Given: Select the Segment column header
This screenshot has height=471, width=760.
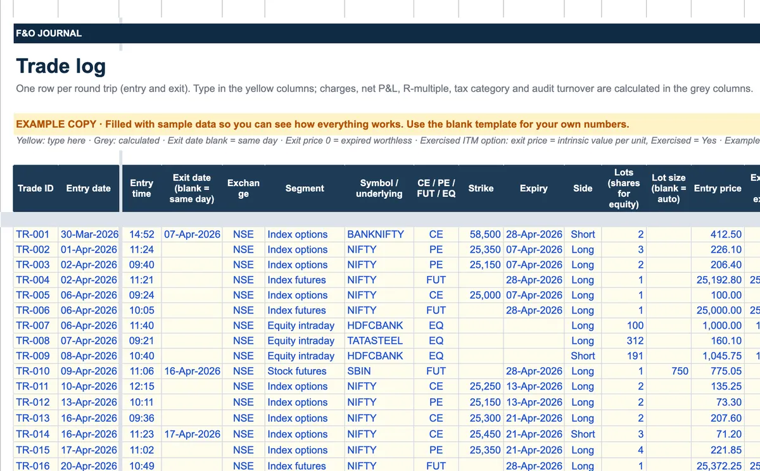Looking at the screenshot, I should [305, 188].
